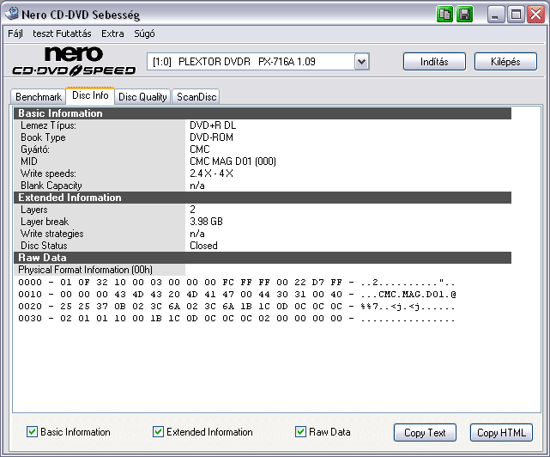The height and width of the screenshot is (457, 550).
Task: Click the hex row starting with 0020
Action: click(237, 307)
